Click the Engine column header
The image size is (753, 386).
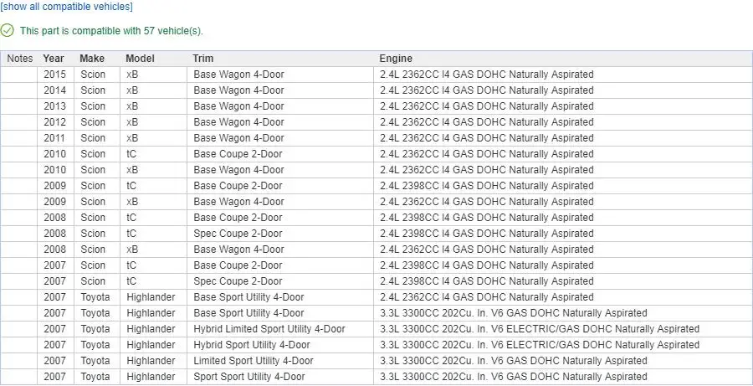(x=396, y=59)
